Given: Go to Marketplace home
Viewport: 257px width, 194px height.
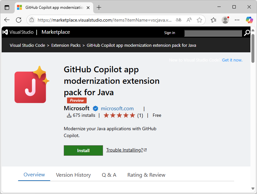Looking at the screenshot, I should (56, 32).
